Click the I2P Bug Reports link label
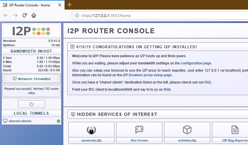Viewport: 248px width, 145px height. click(x=235, y=140)
